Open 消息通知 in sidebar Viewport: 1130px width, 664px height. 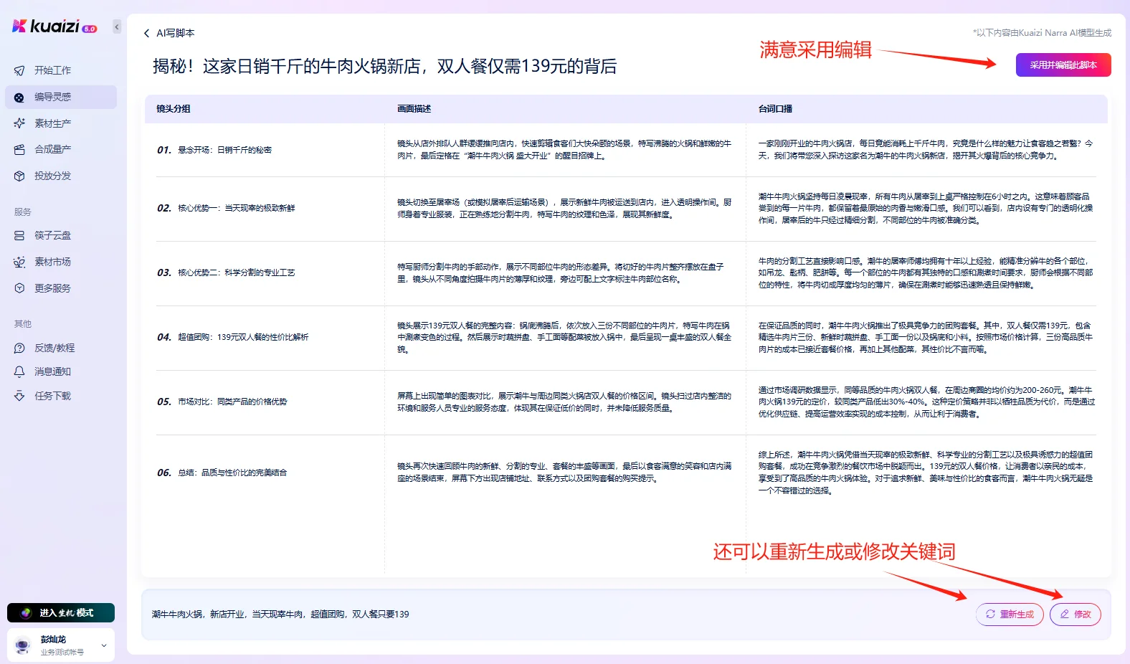61,371
